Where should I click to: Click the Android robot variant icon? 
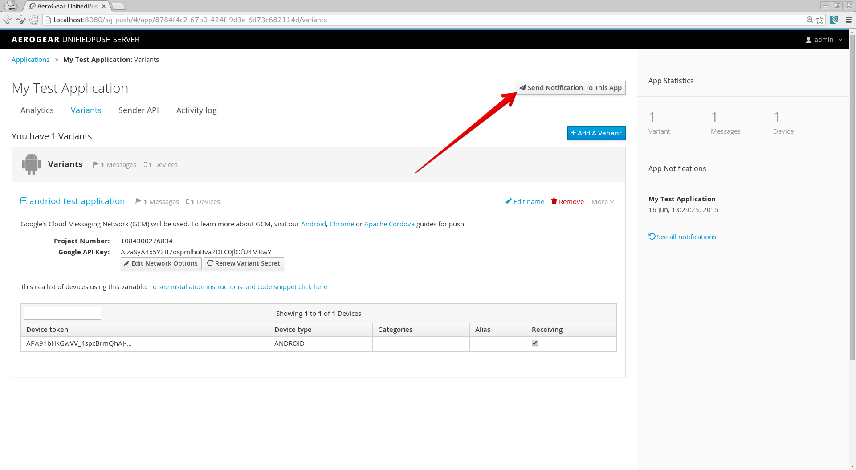tap(31, 164)
